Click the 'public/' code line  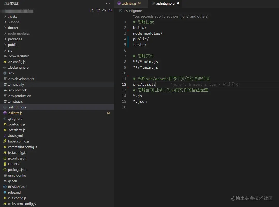pyautogui.click(x=141, y=39)
